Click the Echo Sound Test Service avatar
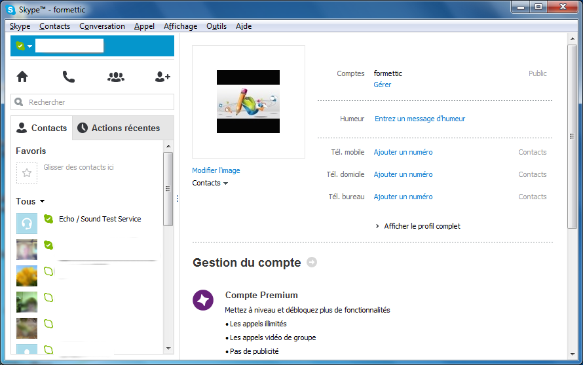This screenshot has width=583, height=365. click(27, 223)
